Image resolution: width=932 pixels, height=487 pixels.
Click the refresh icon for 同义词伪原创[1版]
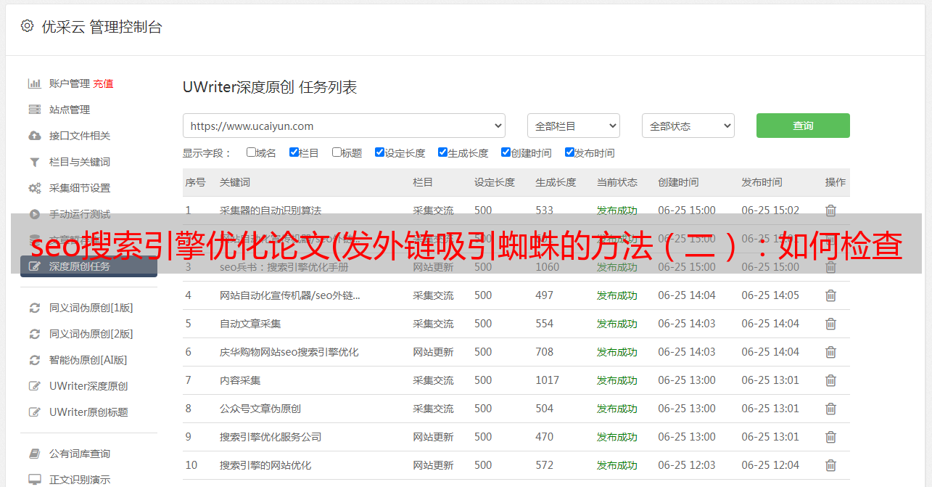(x=34, y=308)
